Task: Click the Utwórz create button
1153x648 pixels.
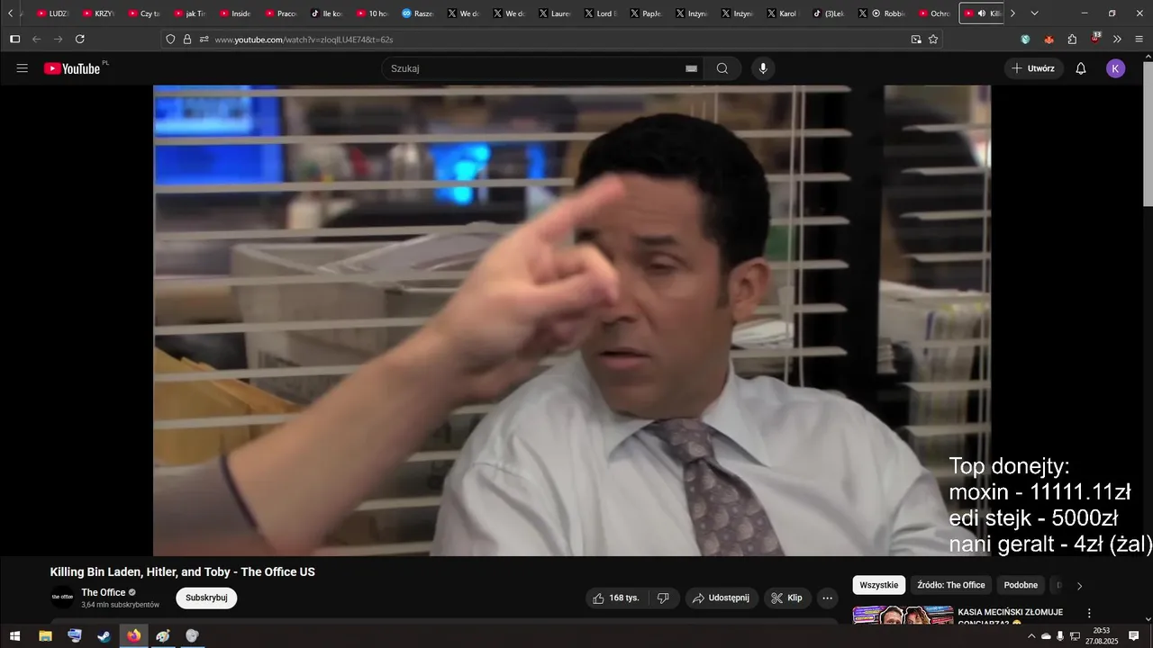Action: pyautogui.click(x=1033, y=68)
